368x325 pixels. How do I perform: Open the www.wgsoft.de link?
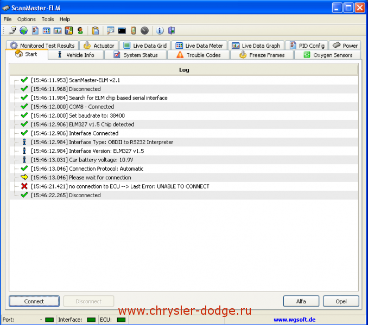(x=295, y=320)
